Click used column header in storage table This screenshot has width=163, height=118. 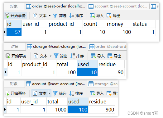click(x=87, y=64)
